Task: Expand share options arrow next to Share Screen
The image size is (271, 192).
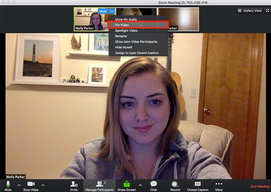Action: [140, 185]
